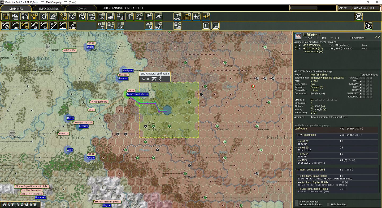Decrease altitude with the (-) control

click(312, 106)
